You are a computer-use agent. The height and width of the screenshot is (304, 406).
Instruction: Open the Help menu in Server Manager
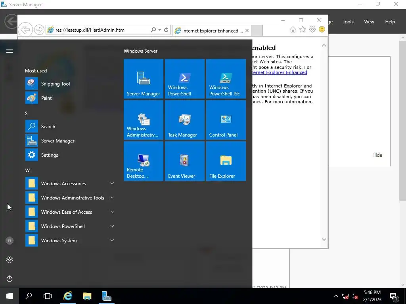390,22
